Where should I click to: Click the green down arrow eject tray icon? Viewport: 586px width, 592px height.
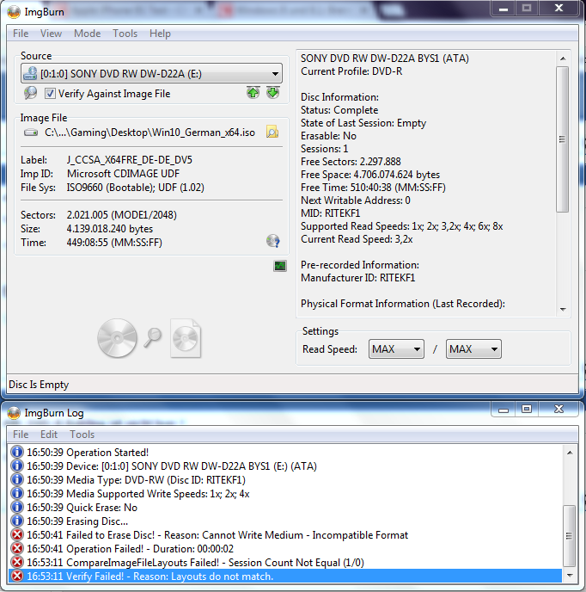272,93
